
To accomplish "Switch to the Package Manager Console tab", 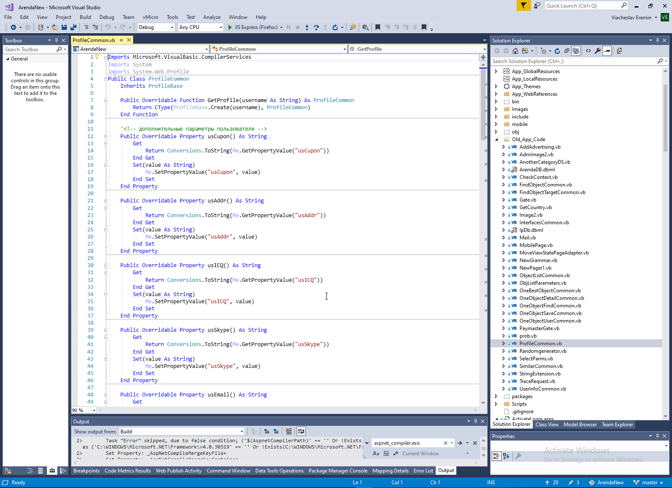I will pyautogui.click(x=338, y=471).
